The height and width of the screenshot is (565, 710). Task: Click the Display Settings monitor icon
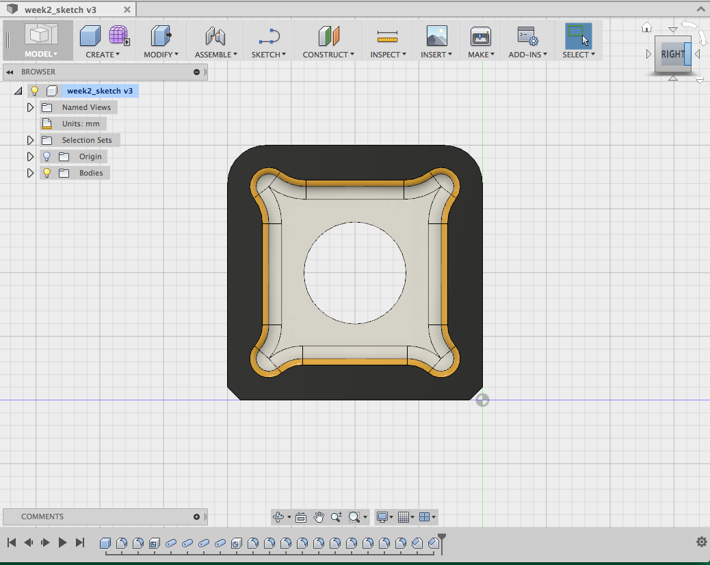point(382,516)
